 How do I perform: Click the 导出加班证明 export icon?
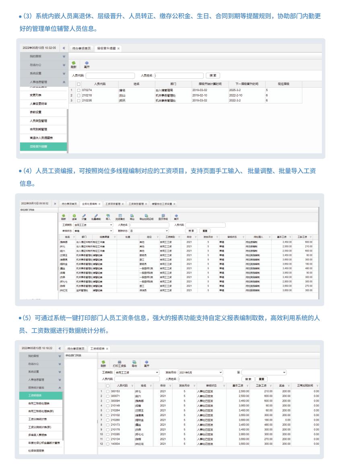(146, 217)
